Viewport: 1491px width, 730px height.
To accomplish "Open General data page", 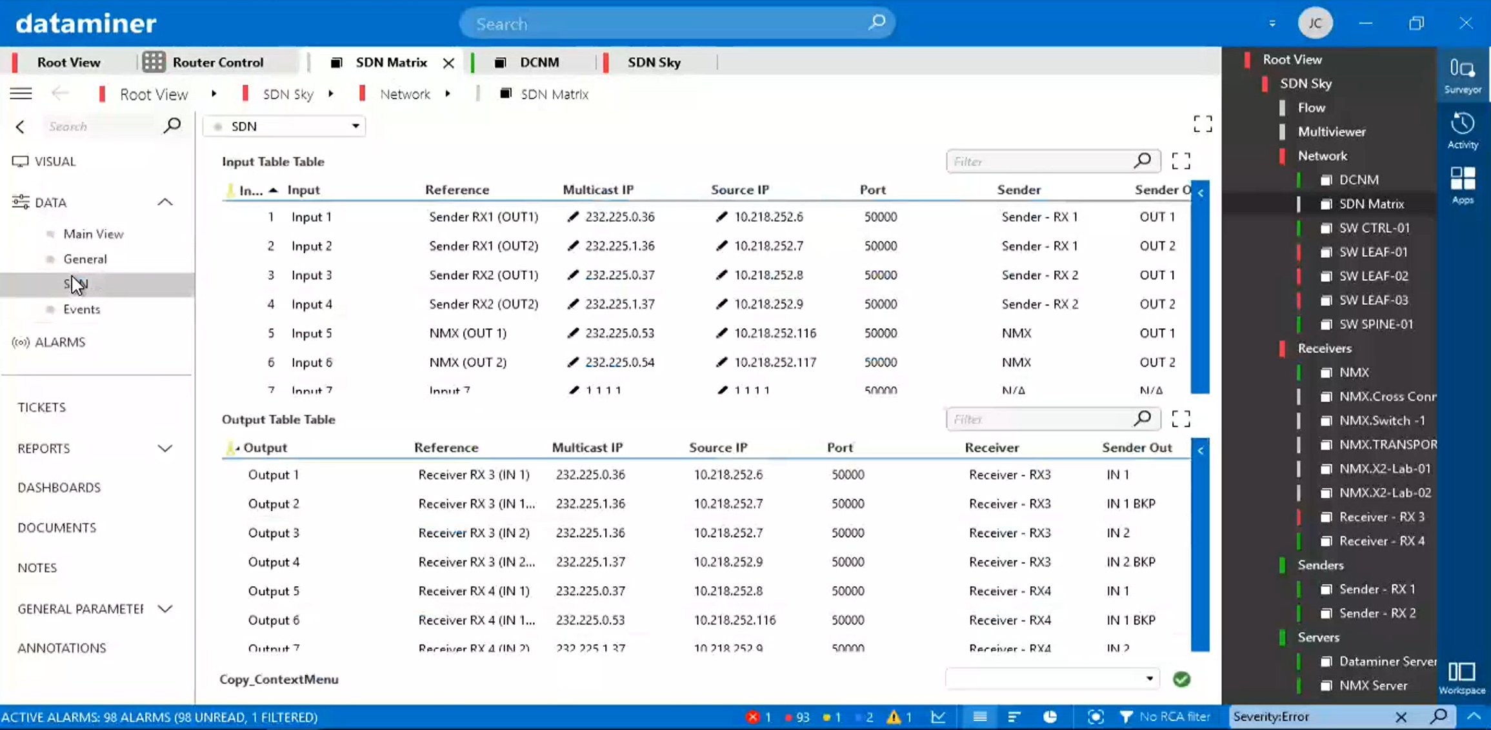I will (85, 259).
